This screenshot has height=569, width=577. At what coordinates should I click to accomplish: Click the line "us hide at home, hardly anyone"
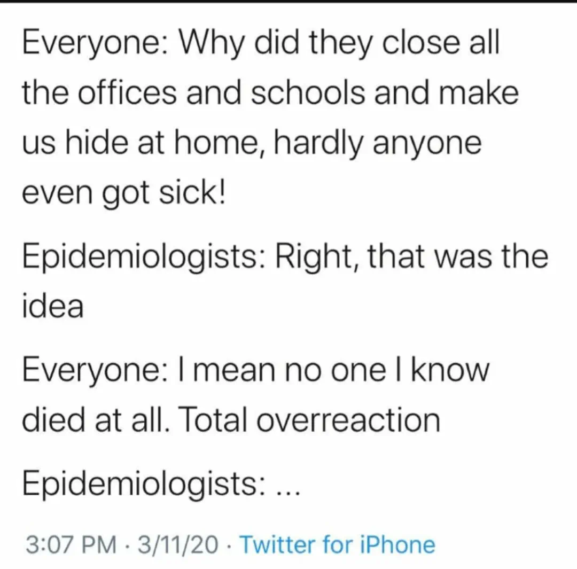(x=251, y=144)
